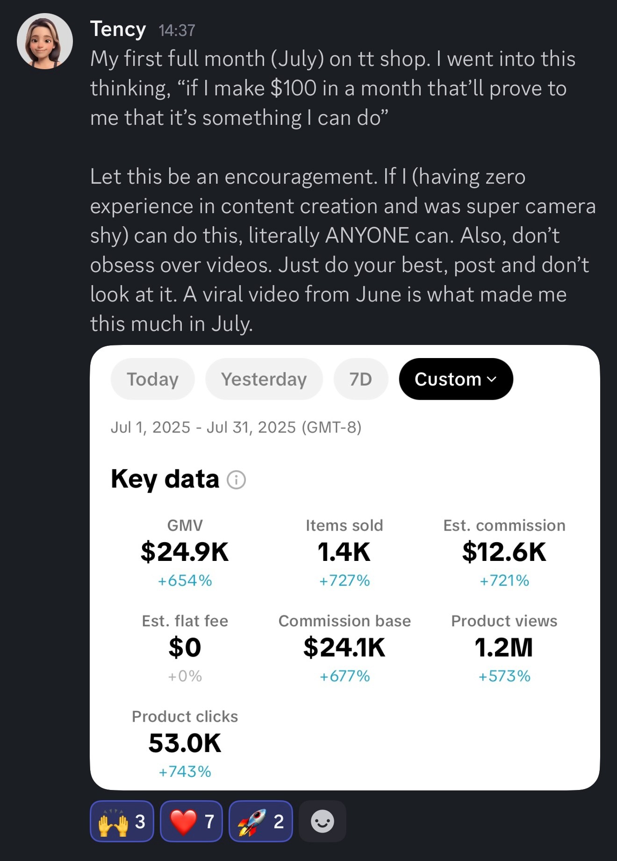Click the chevron arrow beside Custom

pos(492,379)
